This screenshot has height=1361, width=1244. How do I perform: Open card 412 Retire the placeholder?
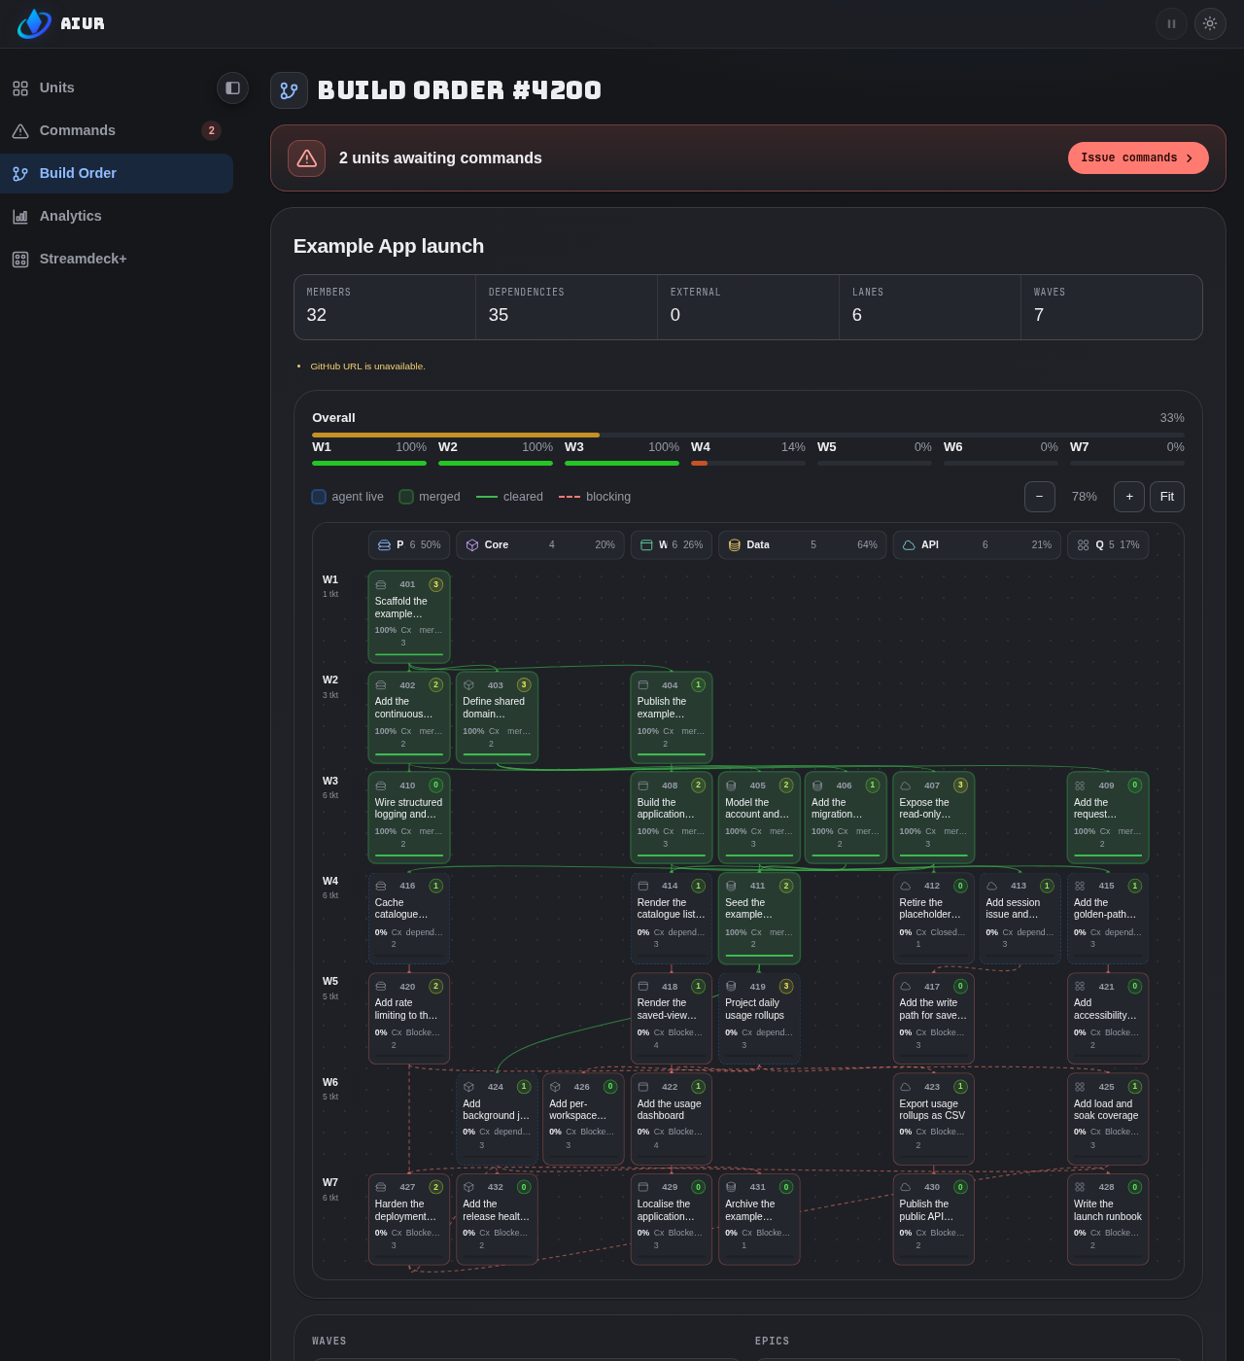pos(934,919)
